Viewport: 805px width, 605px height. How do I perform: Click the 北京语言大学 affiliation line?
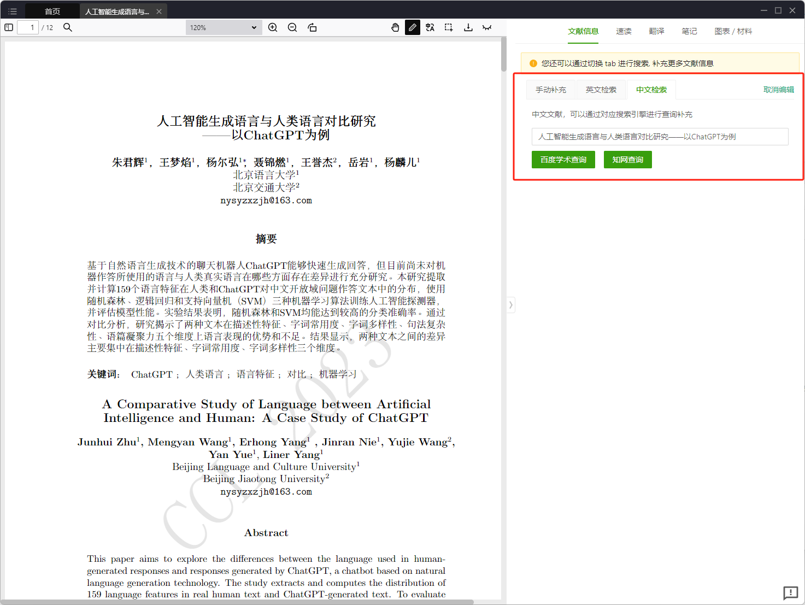[266, 175]
